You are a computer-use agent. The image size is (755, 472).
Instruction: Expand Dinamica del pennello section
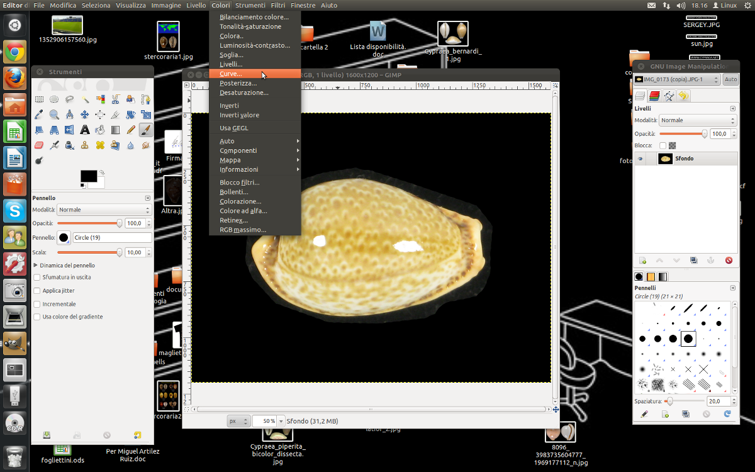(35, 266)
